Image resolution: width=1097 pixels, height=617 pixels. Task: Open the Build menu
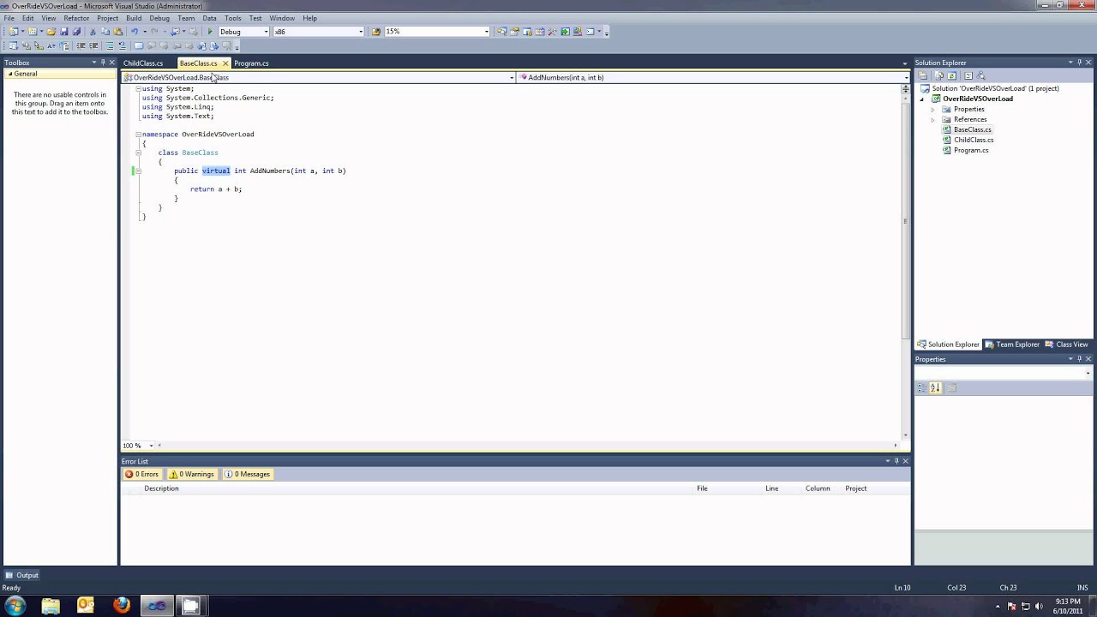[134, 18]
